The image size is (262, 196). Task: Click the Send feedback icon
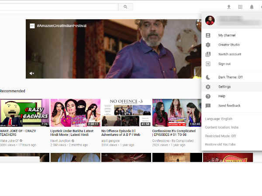pos(208,106)
